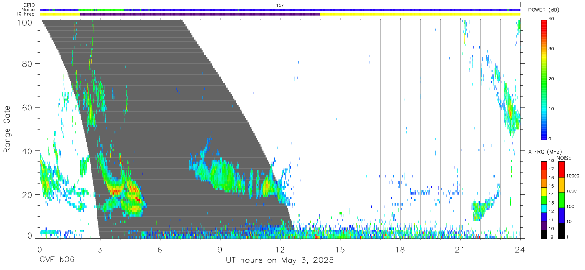585x270 pixels.
Task: Click x-axis hour tick 6
Action: [160, 249]
